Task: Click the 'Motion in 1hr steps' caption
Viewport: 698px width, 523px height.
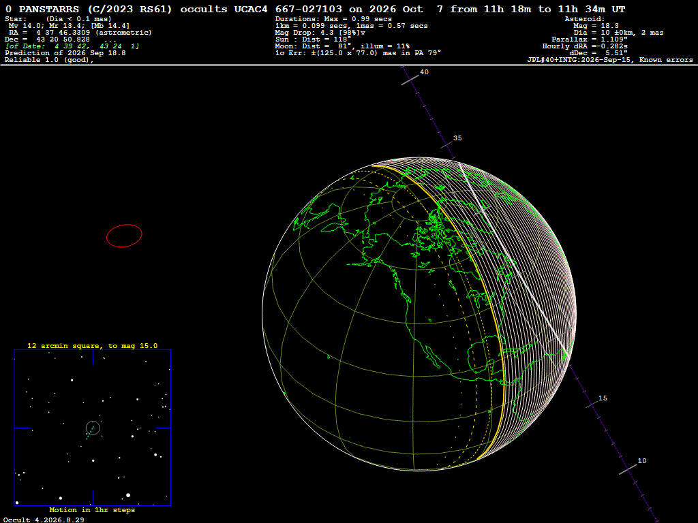Action: coord(92,509)
